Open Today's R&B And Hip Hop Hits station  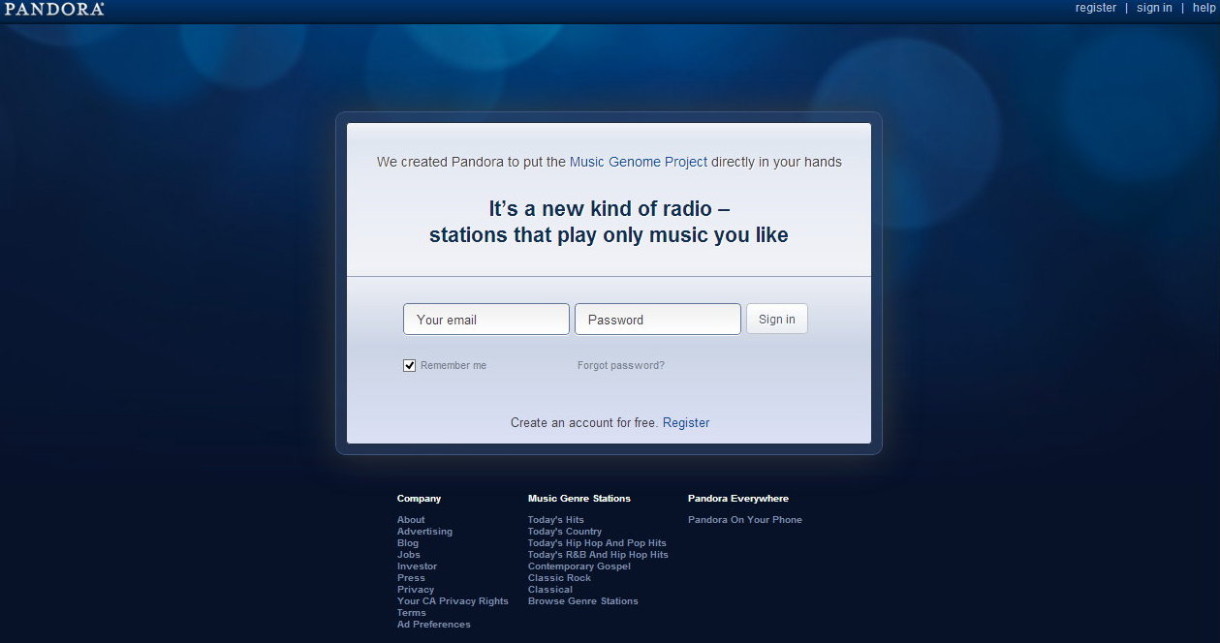click(598, 555)
